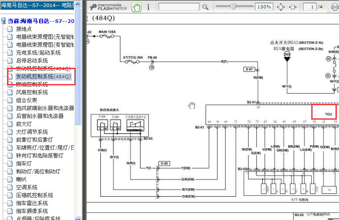The image size is (339, 220).
Task: Open 后窗刮水器和洗涤器 diagram
Action: point(40,116)
